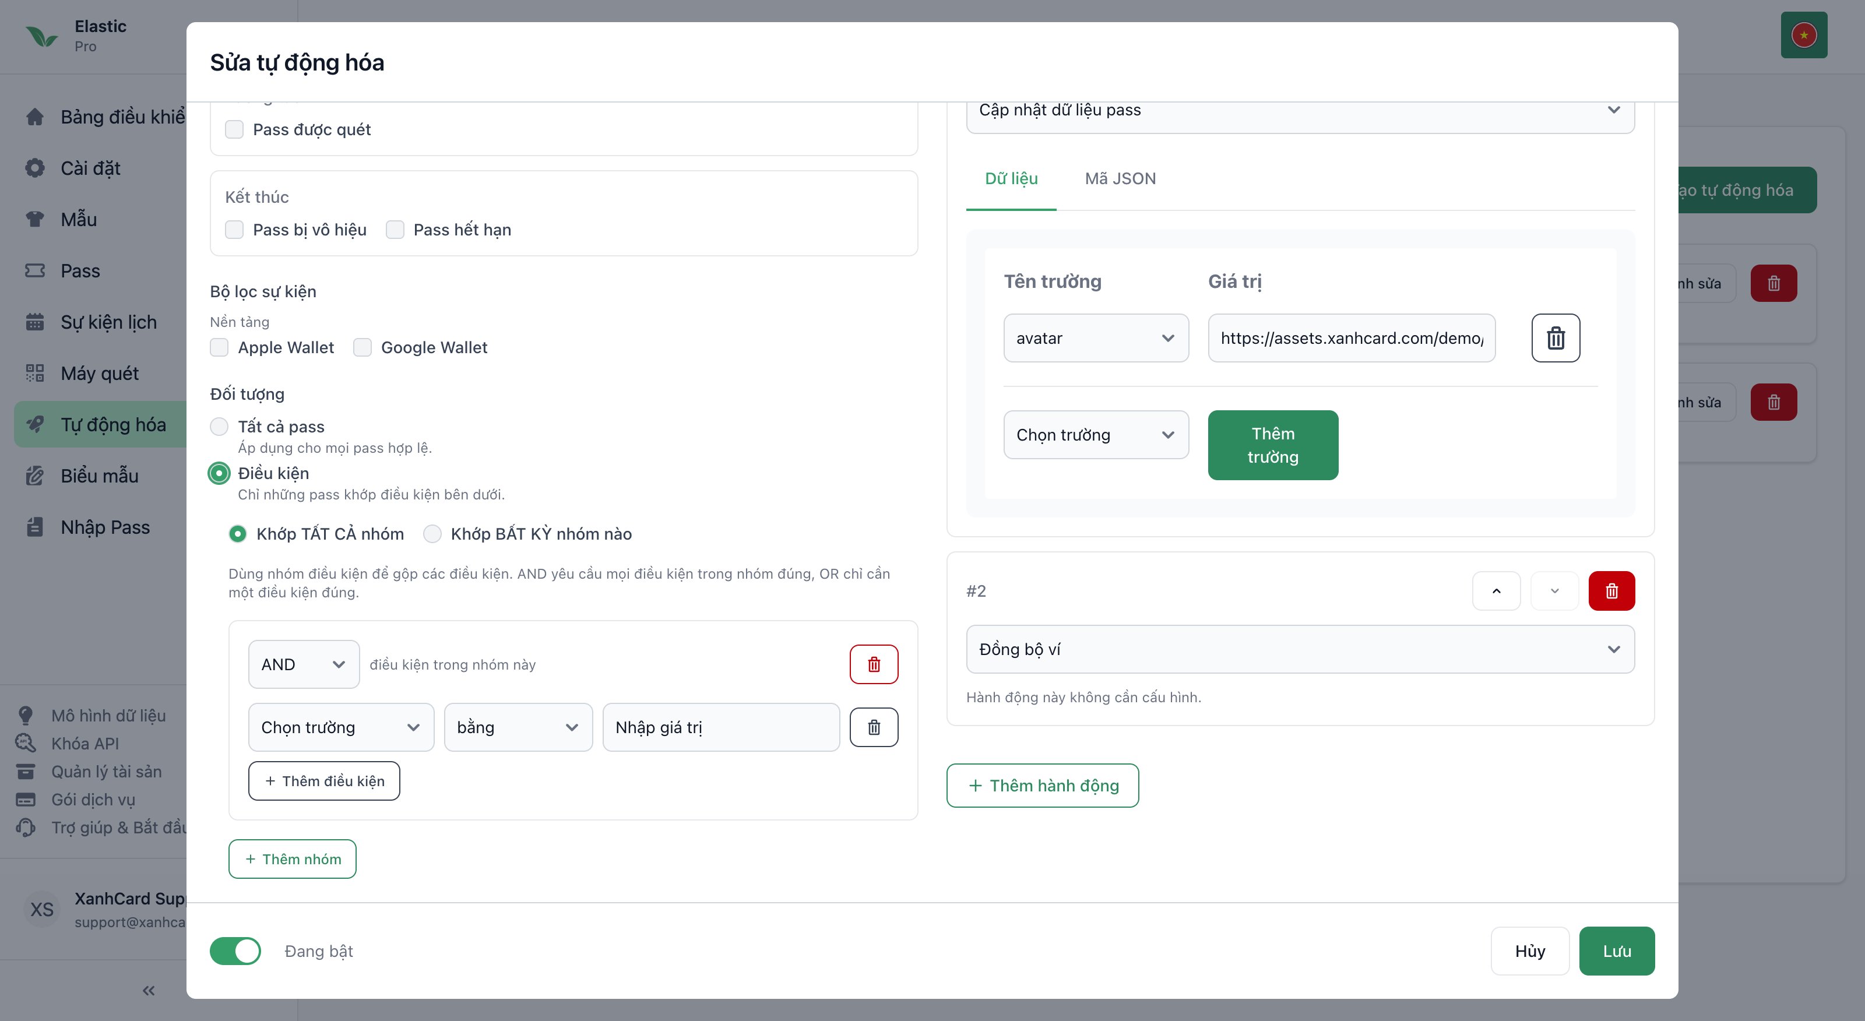Click the Khóa API key icon

click(x=25, y=743)
